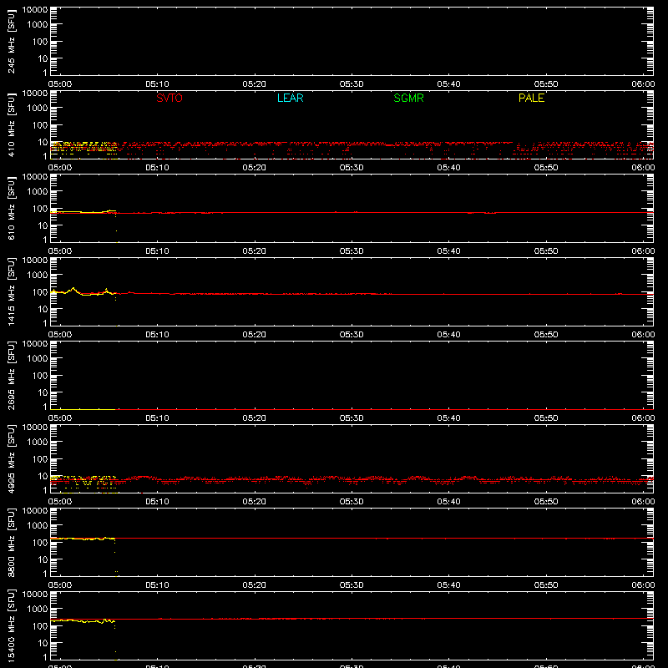668x668 pixels.
Task: Click the green SGMR legend label
Action: tap(408, 98)
